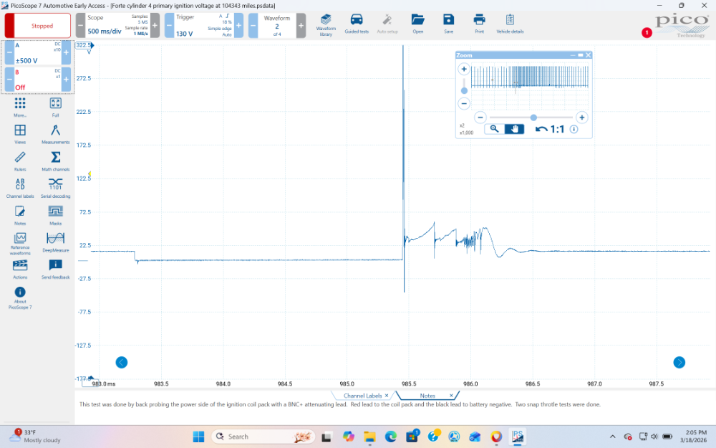Switch Zoom window to magnifier mode

[x=494, y=129]
